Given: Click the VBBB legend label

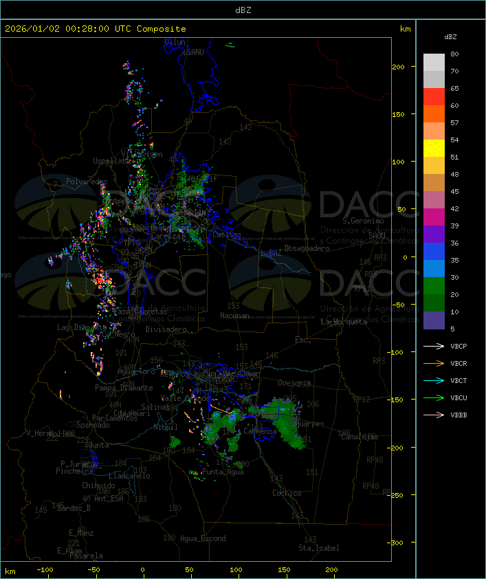Looking at the screenshot, I should click(459, 415).
